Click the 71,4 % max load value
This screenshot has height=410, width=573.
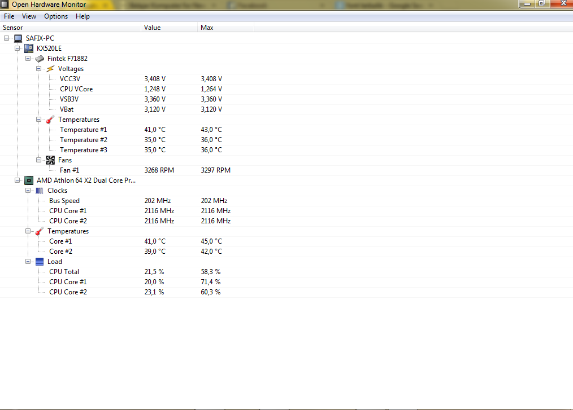(211, 282)
